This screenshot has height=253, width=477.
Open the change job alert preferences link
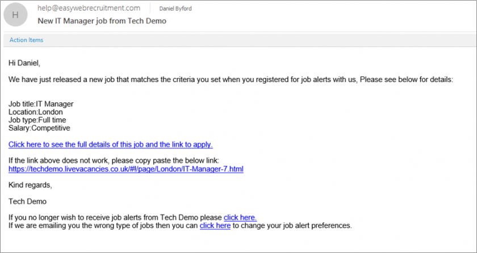coord(215,226)
